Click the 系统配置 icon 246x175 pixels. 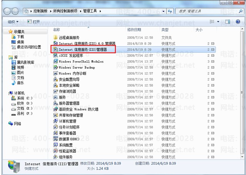(55, 145)
